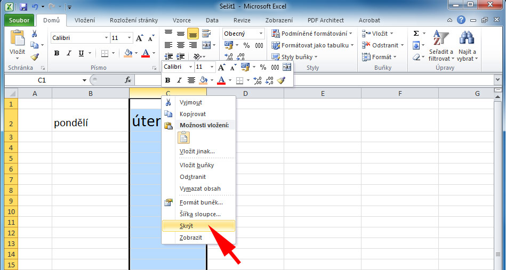Open ribbon font size 11 dropdown

(x=129, y=38)
